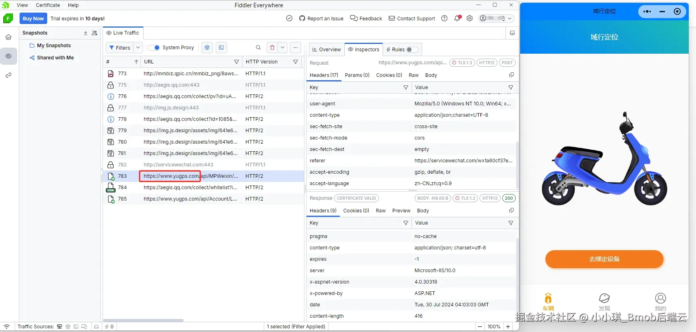Click the orange 去绑定设备 button
Image resolution: width=696 pixels, height=332 pixels.
pos(604,259)
